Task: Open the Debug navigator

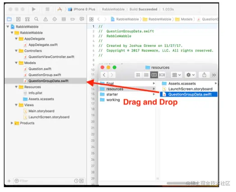Action: [x=64, y=19]
